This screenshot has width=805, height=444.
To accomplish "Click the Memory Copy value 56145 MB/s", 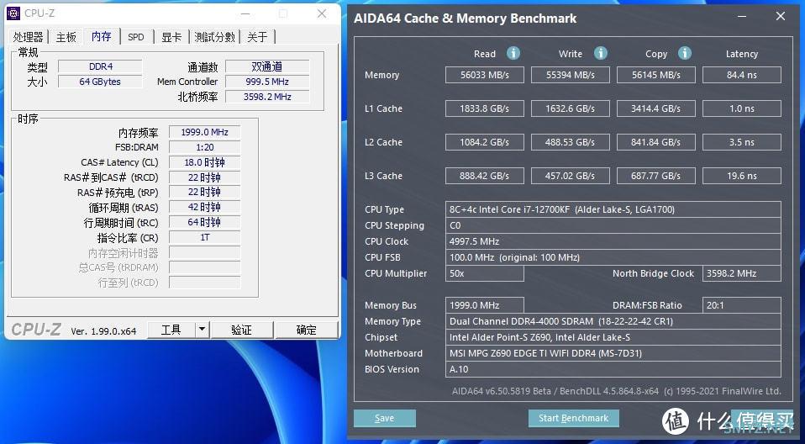I will 656,75.
